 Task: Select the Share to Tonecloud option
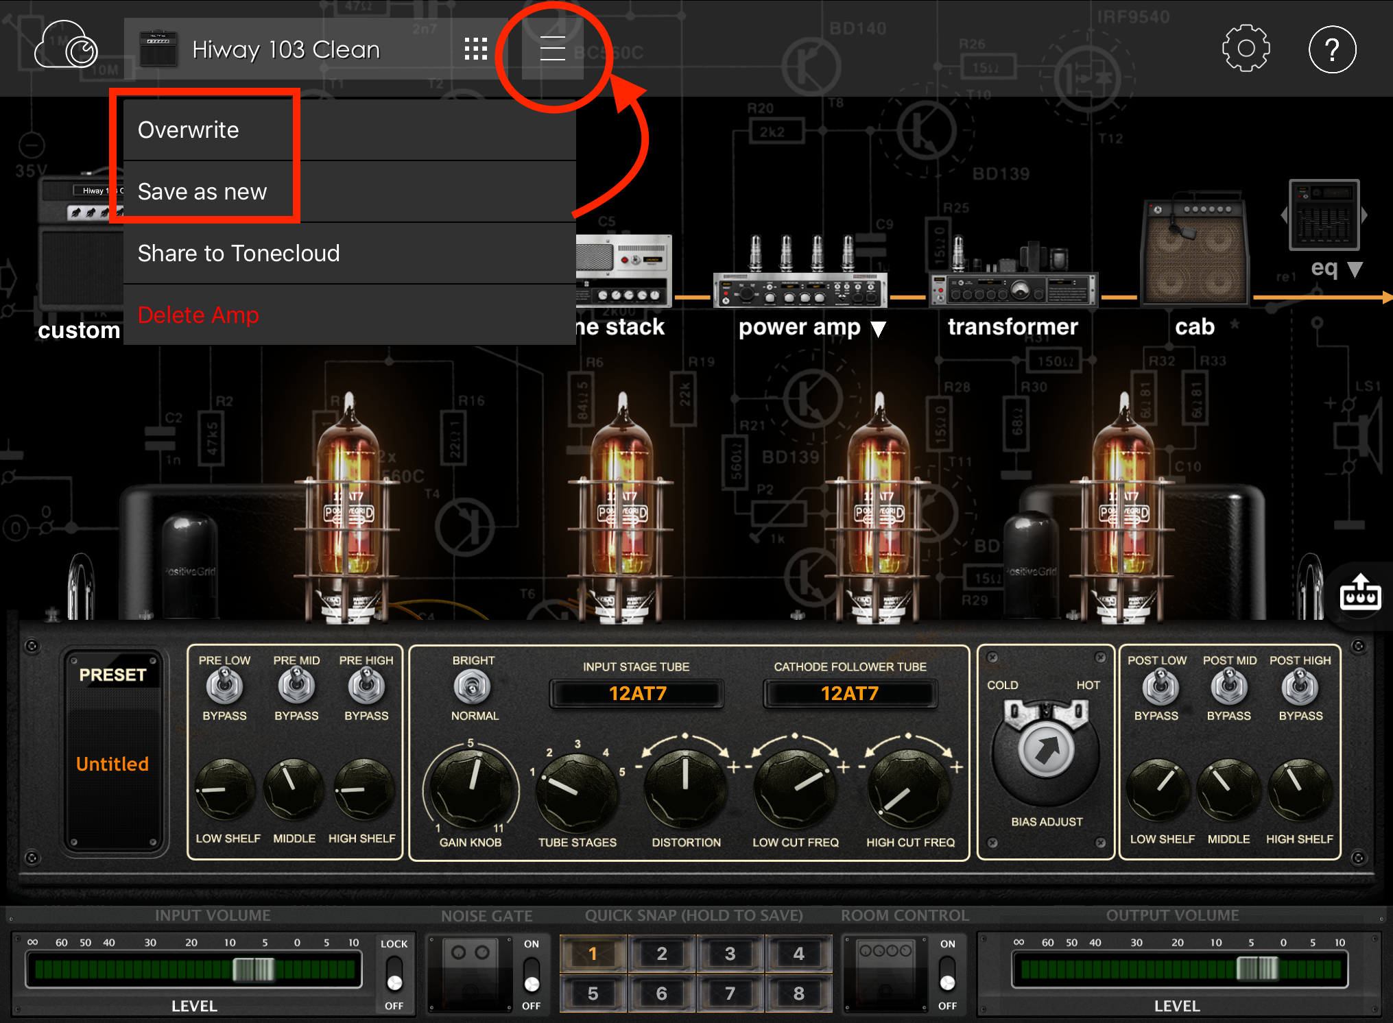click(238, 252)
